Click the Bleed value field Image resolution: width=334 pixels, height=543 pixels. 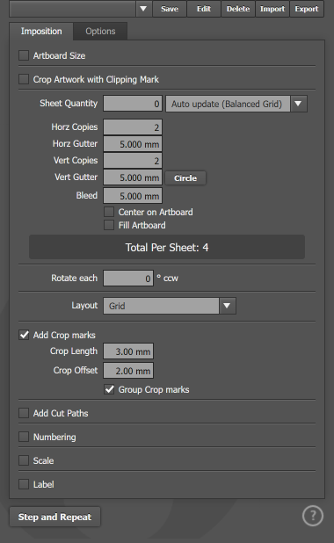133,196
